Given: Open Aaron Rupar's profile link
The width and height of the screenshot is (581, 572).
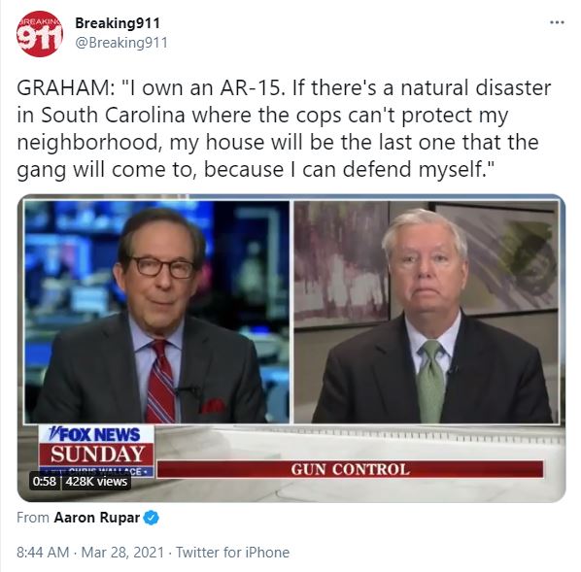Looking at the screenshot, I should click(x=97, y=518).
